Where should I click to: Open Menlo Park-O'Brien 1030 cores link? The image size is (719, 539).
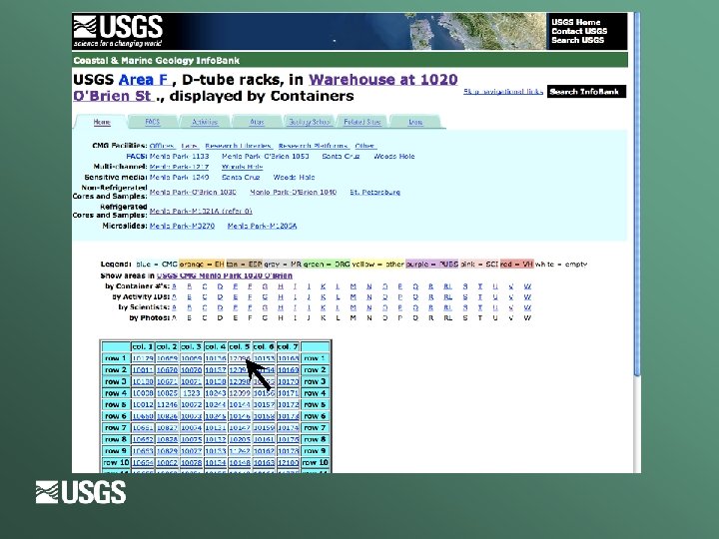pyautogui.click(x=193, y=192)
